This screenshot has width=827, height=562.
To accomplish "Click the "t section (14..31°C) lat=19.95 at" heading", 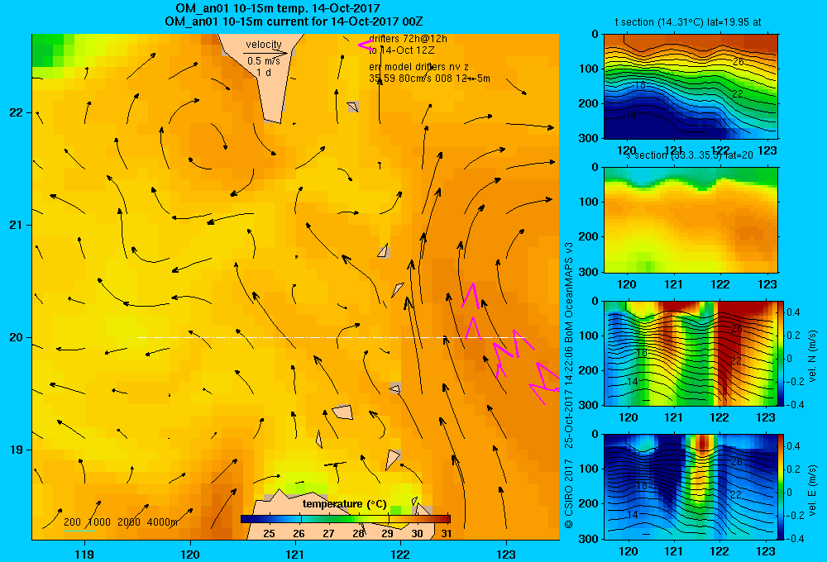I will pyautogui.click(x=688, y=22).
